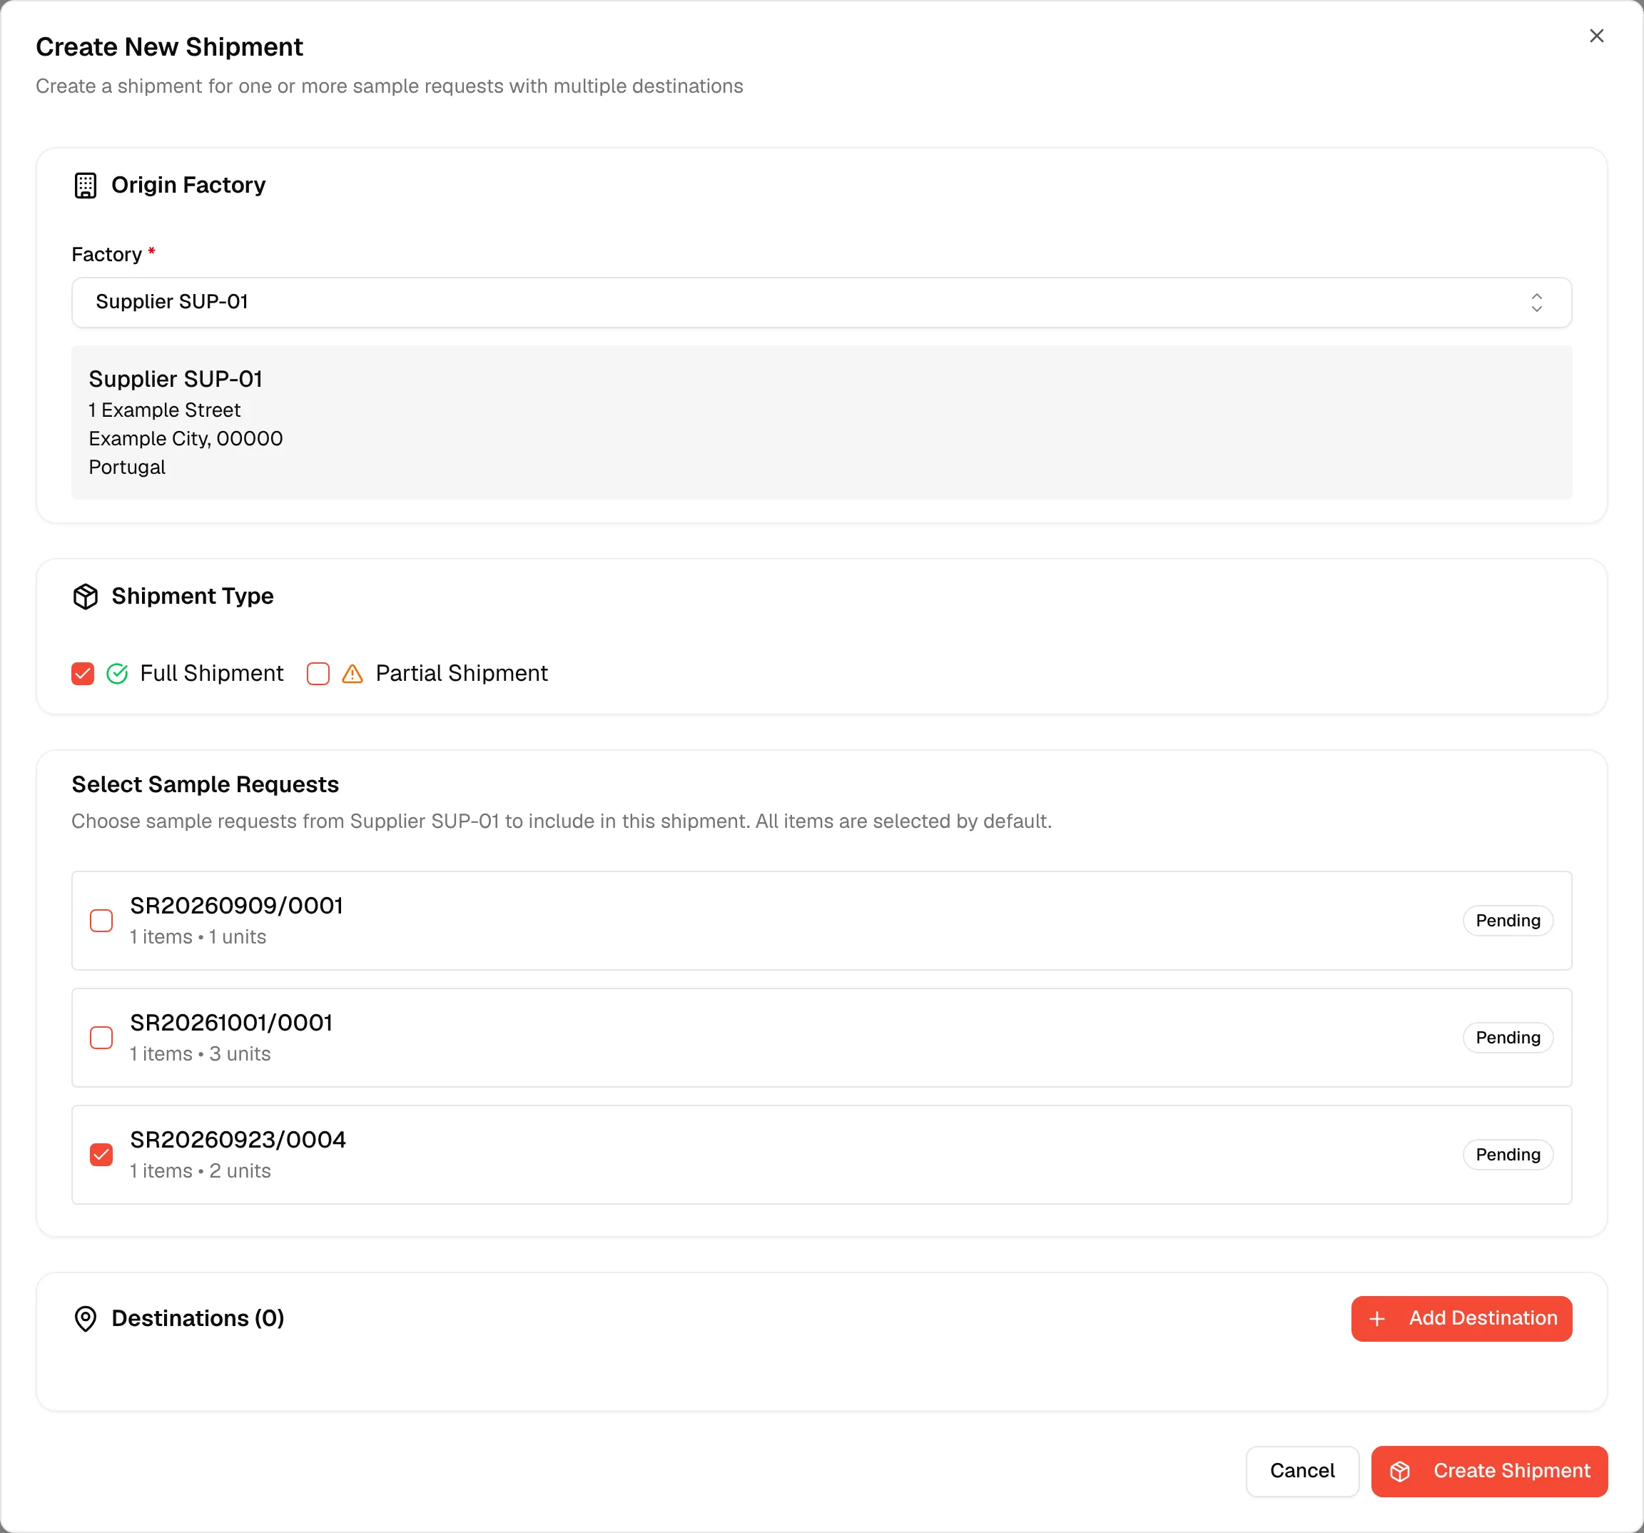Click the SR20261001/0001 request title

tap(230, 1023)
